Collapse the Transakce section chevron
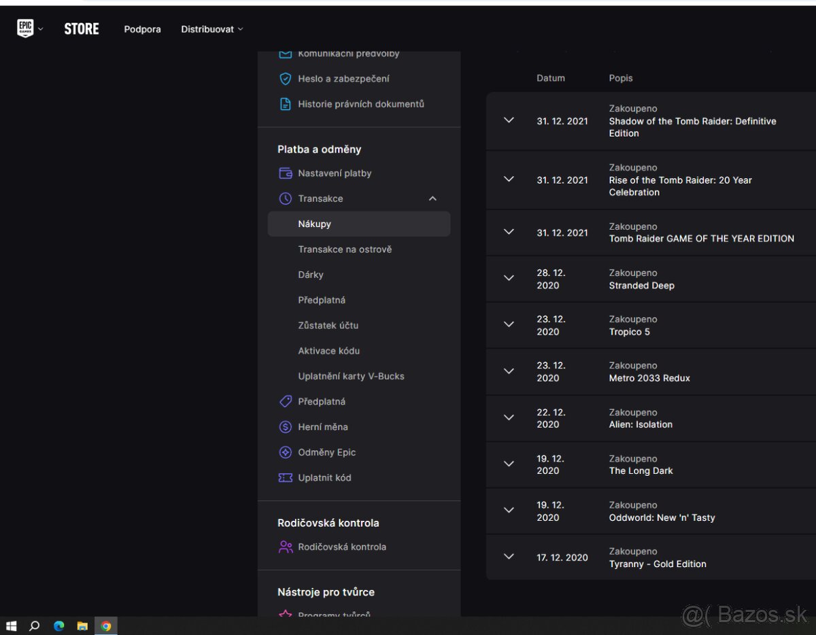 pos(432,199)
